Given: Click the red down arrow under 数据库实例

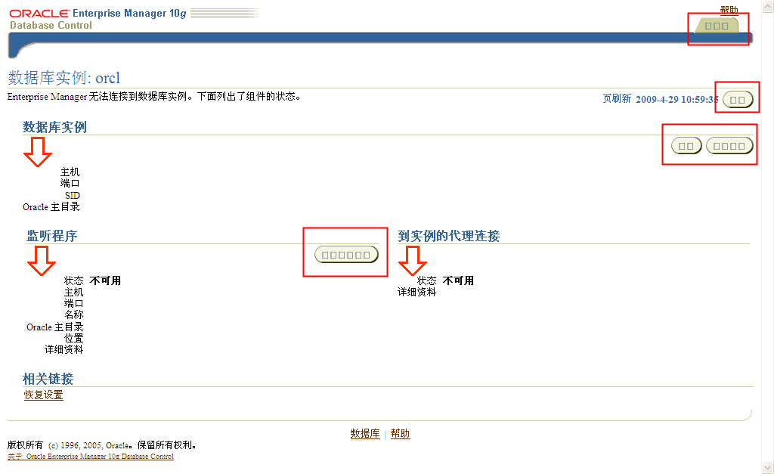Looking at the screenshot, I should pos(37,152).
